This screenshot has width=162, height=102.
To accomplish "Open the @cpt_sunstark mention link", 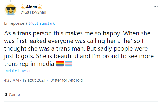I will pos(42,23).
